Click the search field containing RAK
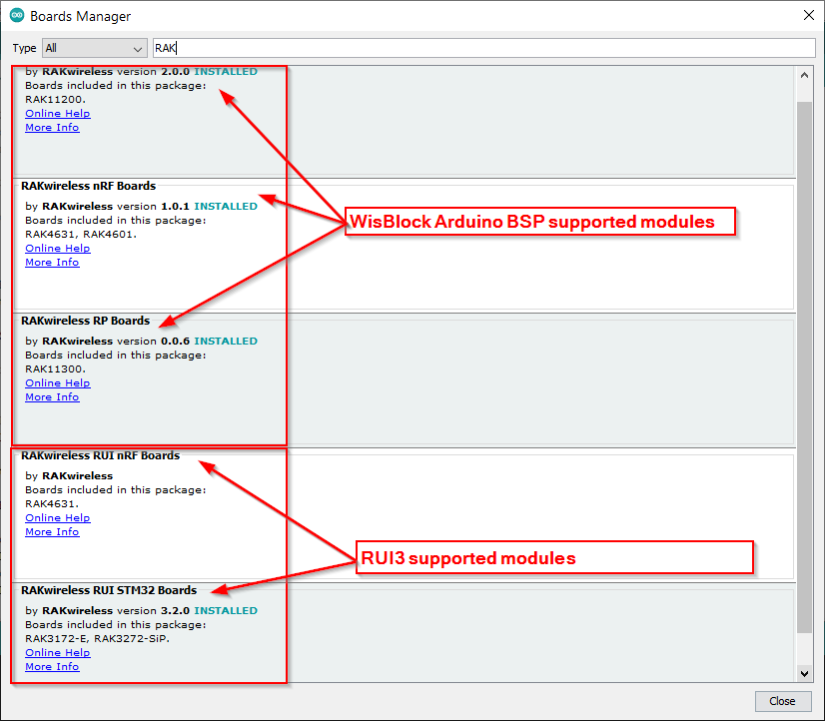825x721 pixels. [x=484, y=48]
